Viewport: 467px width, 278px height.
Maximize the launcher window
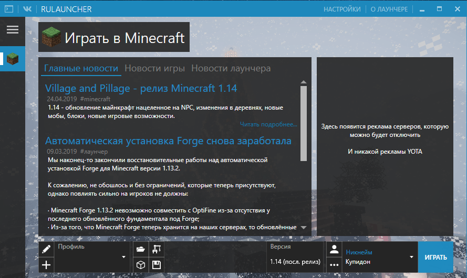(439, 9)
